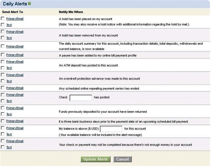Enable PrimaryEmail for upcoming bill payment alert
The width and height of the screenshot is (211, 167).
point(3,121)
